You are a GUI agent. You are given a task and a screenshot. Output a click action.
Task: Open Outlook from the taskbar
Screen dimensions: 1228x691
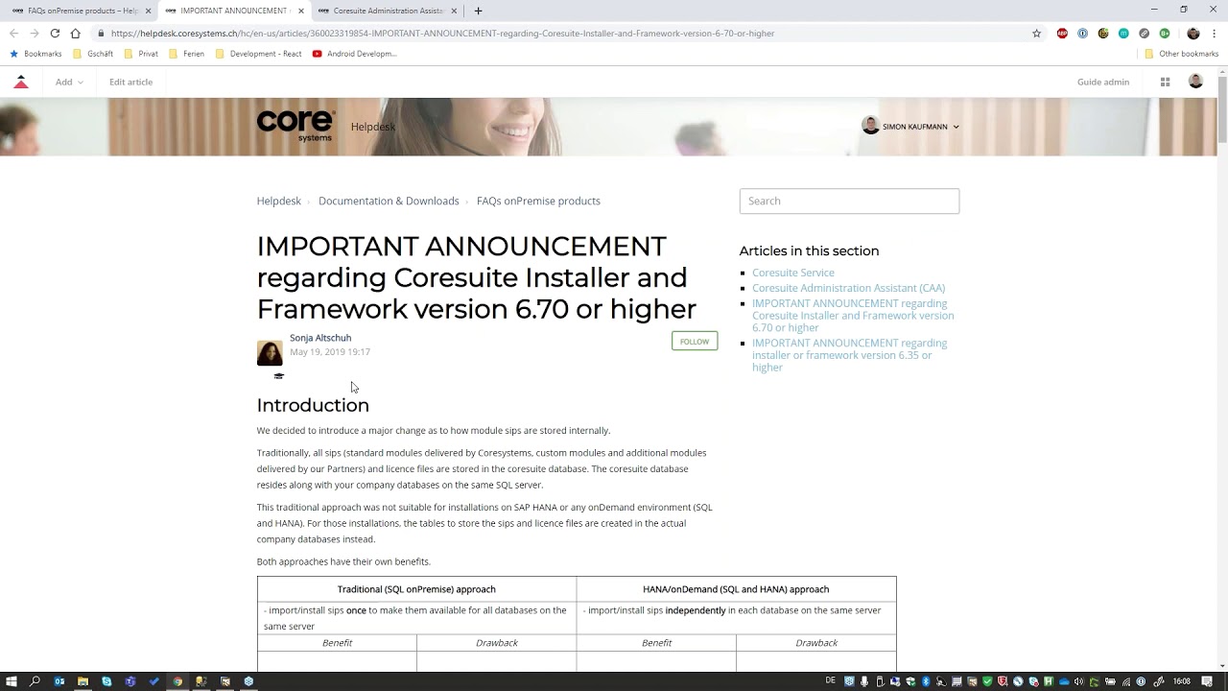click(x=59, y=681)
